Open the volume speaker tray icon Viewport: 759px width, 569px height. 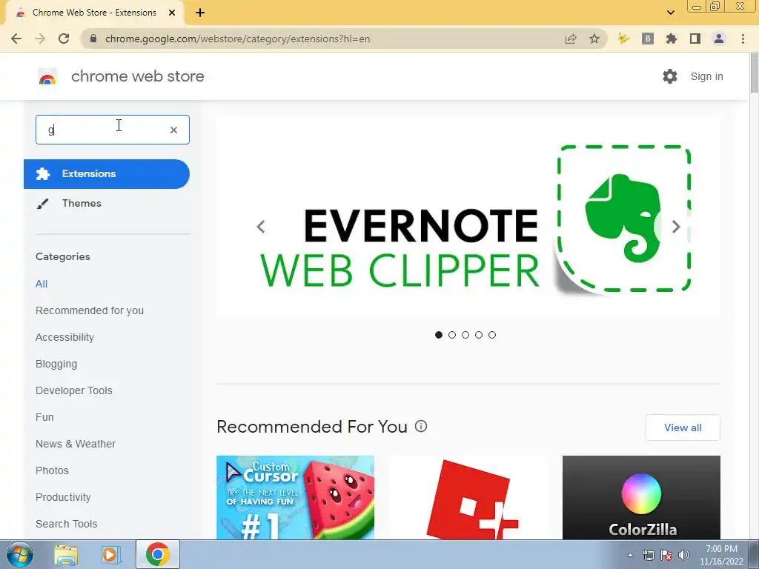pos(684,555)
